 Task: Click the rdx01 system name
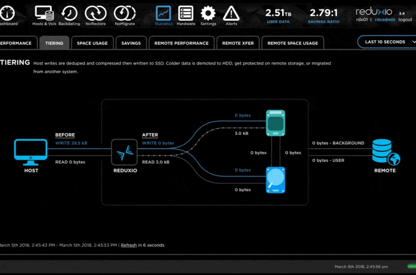(362, 20)
